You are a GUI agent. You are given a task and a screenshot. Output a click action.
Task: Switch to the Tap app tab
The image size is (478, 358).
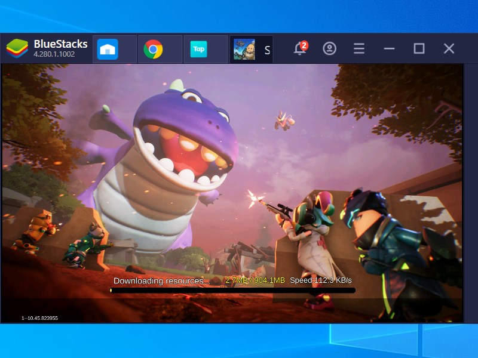206,49
